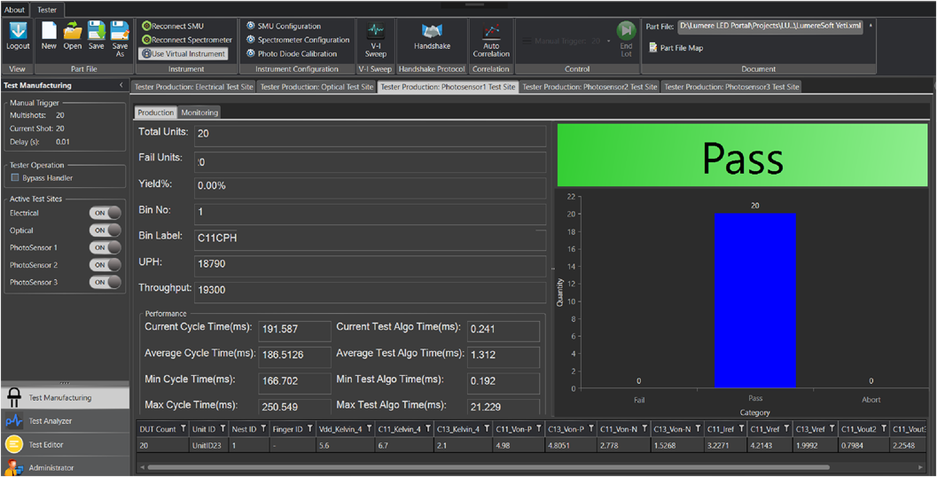The image size is (937, 477).
Task: Click the Reconnect Spectrometer button
Action: (187, 40)
